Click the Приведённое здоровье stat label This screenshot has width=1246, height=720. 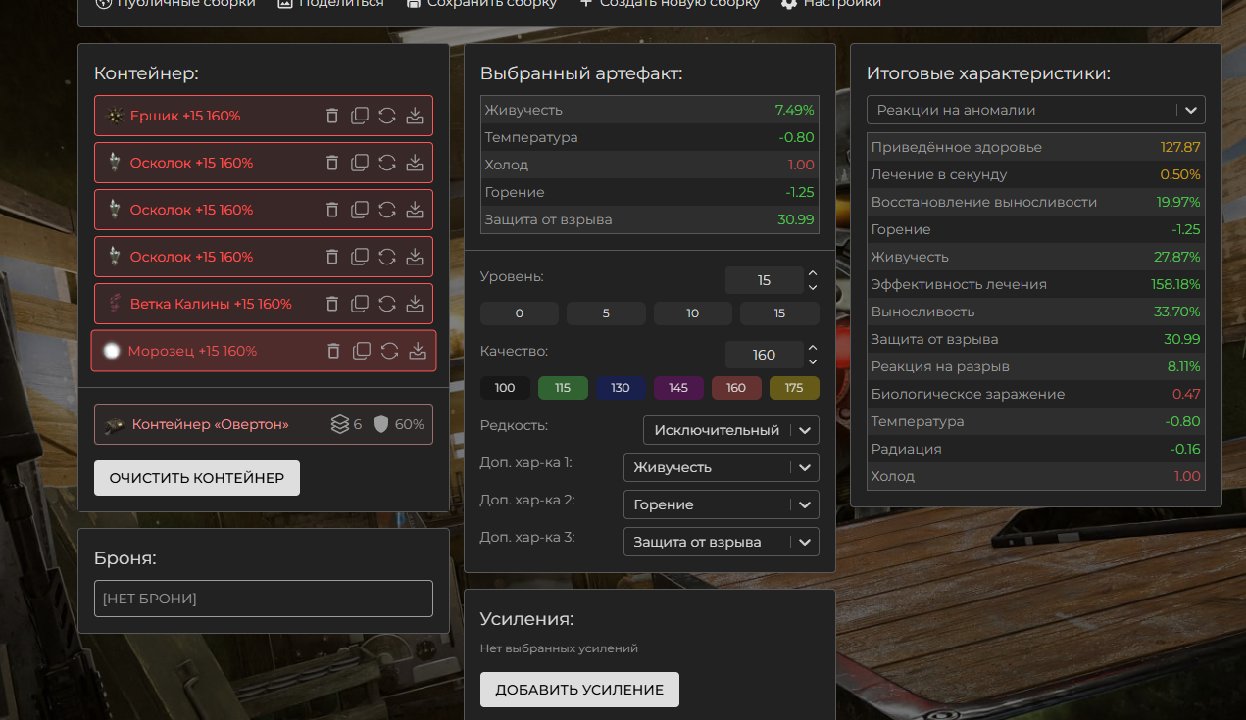click(957, 147)
